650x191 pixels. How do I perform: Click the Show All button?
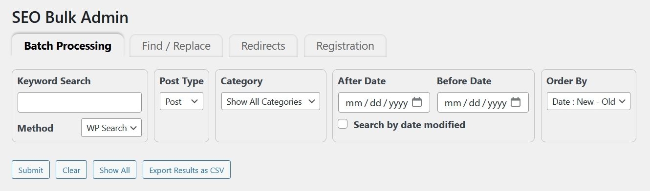coord(115,170)
